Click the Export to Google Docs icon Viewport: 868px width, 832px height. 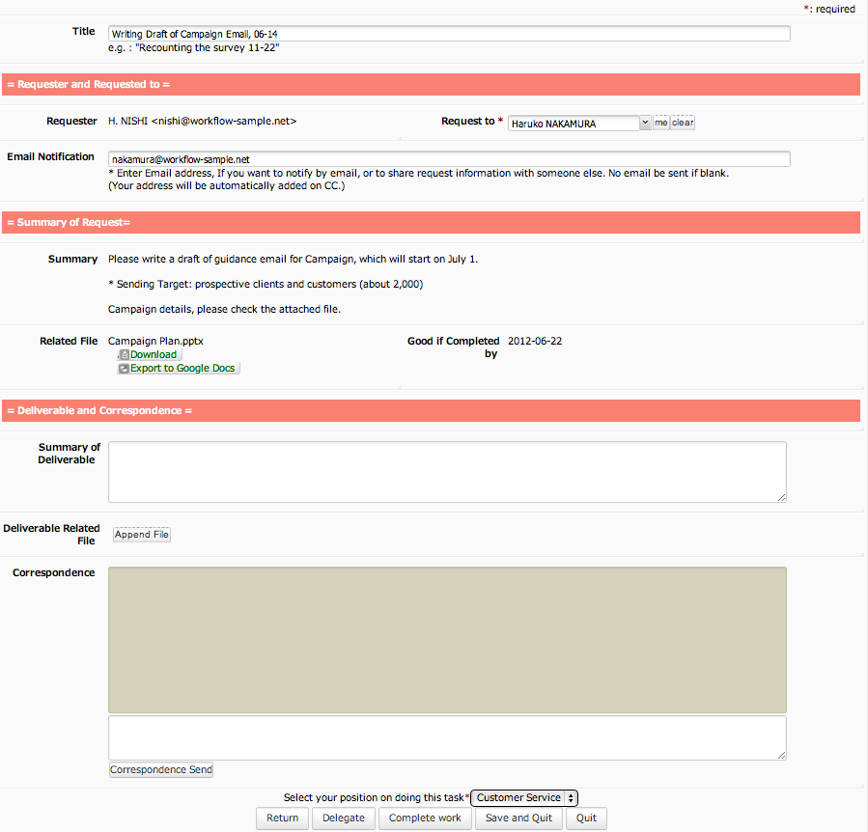coord(123,368)
